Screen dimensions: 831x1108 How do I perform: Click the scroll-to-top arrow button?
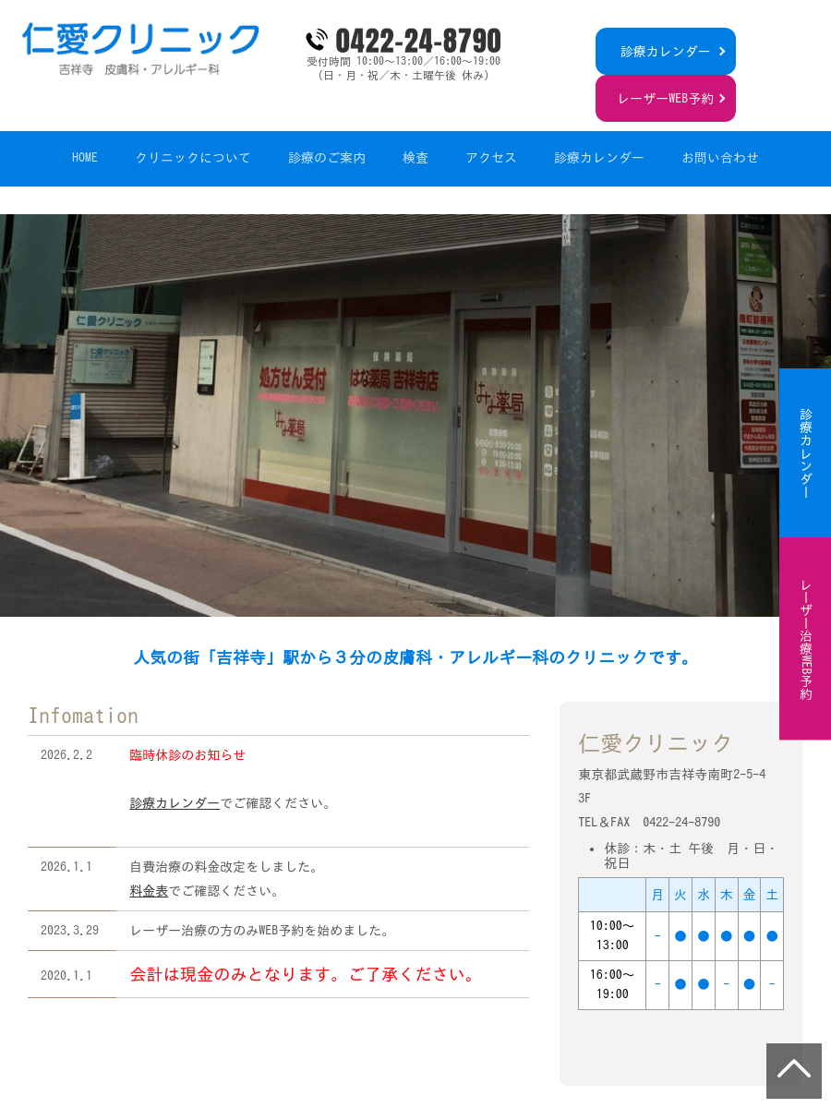point(793,1070)
